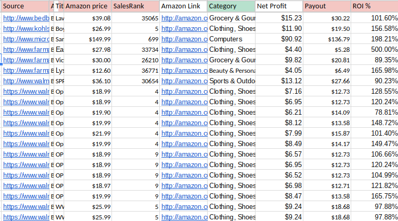Viewport: 398px width, 221px height.
Task: Click the SalesRank column header
Action: click(x=135, y=6)
